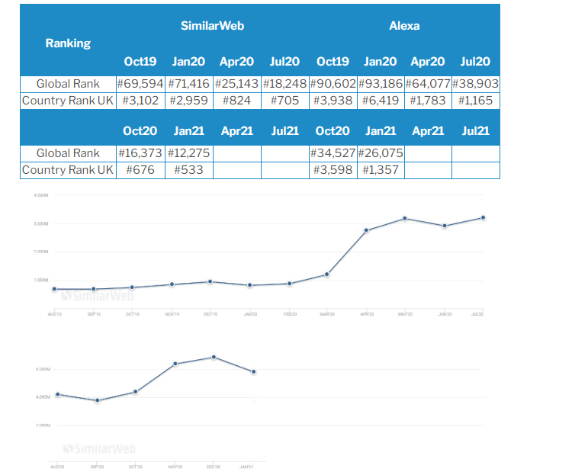This screenshot has width=588, height=475.
Task: Click the AUG'19 data point on the chart
Action: [55, 289]
